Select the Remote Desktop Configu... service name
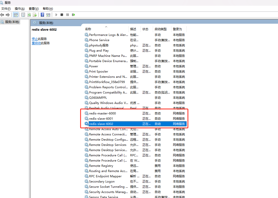Image resolution: width=278 pixels, height=198 pixels. click(109, 140)
